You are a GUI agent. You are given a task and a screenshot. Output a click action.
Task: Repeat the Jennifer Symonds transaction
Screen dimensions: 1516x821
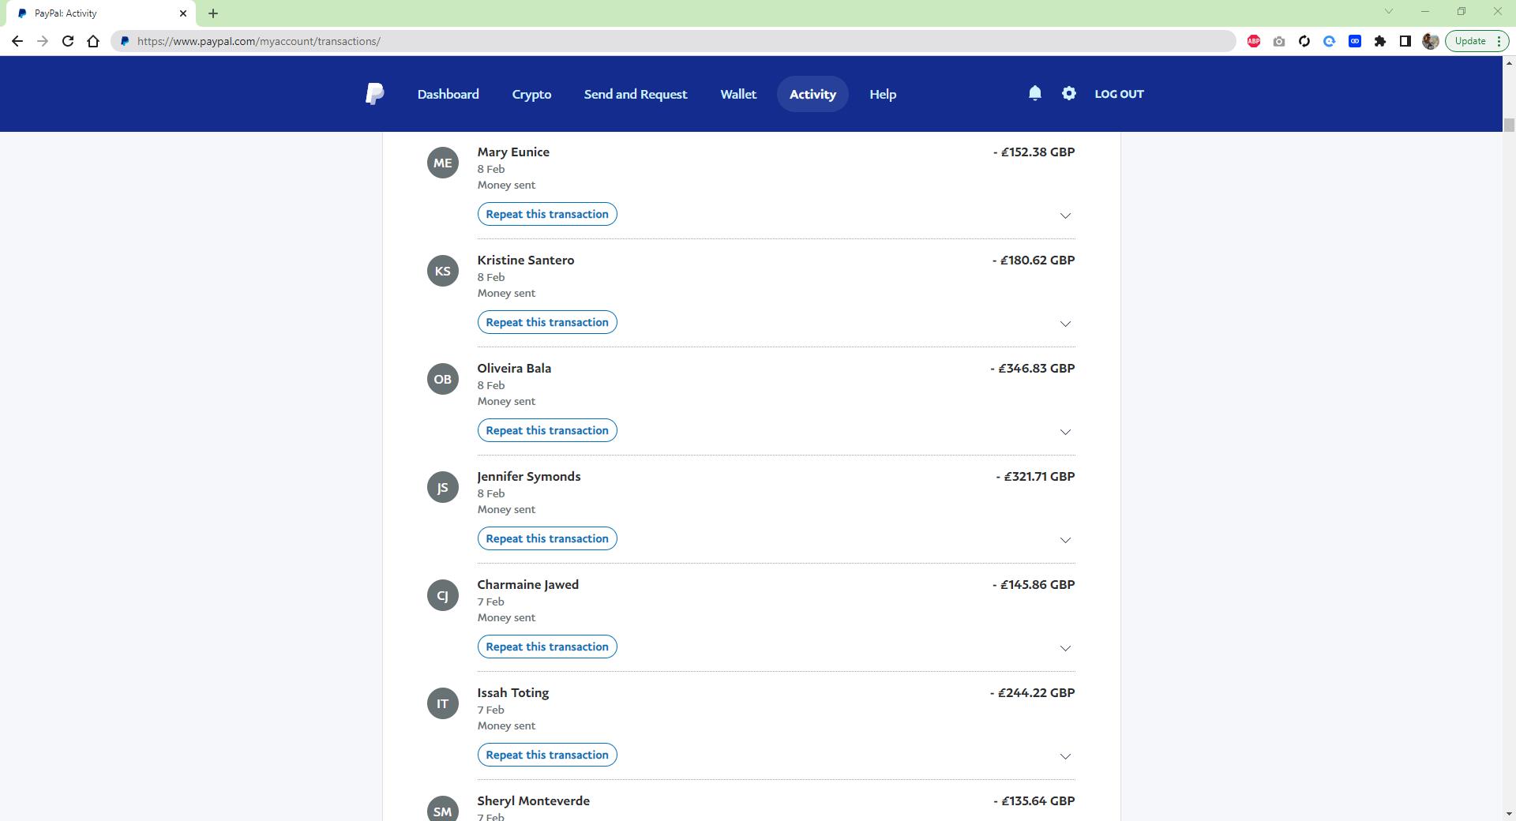coord(546,538)
